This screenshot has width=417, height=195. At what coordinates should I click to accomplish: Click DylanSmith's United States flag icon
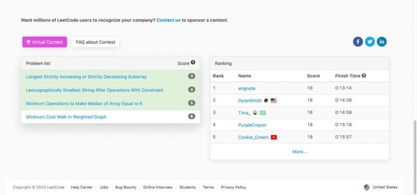point(274,101)
